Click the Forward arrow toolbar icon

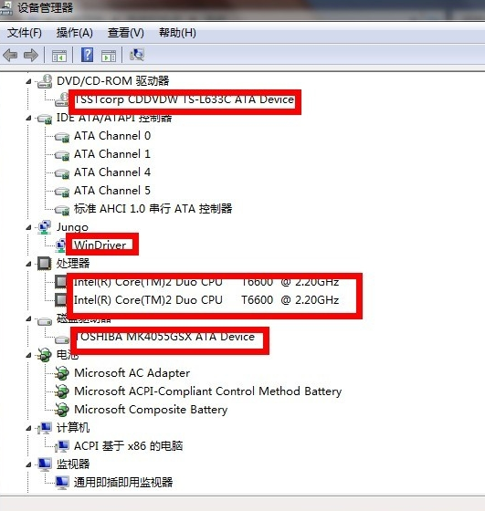pos(31,55)
